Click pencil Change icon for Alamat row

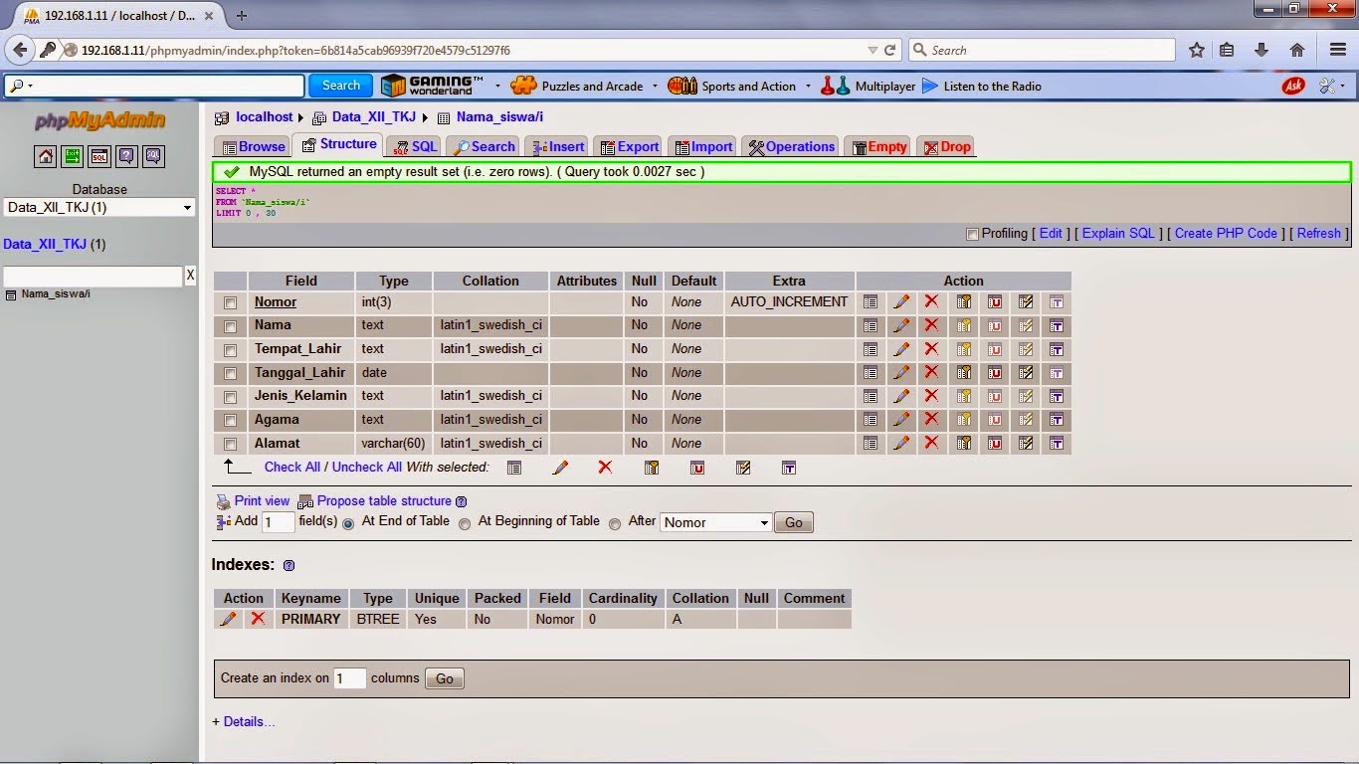(x=901, y=444)
